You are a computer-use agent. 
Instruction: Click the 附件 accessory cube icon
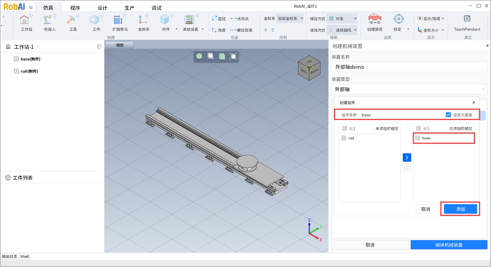tap(165, 19)
